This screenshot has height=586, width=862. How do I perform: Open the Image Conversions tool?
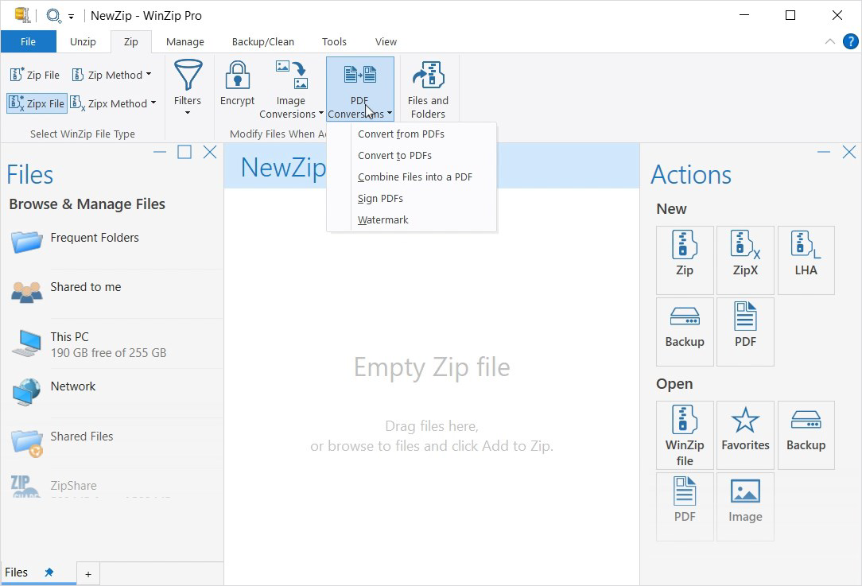290,86
